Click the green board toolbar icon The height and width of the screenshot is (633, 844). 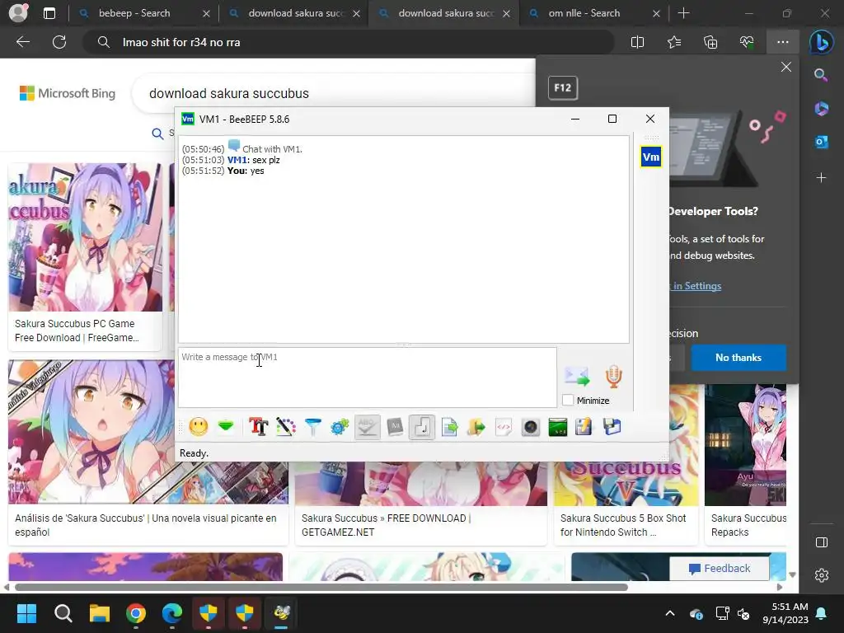(558, 427)
